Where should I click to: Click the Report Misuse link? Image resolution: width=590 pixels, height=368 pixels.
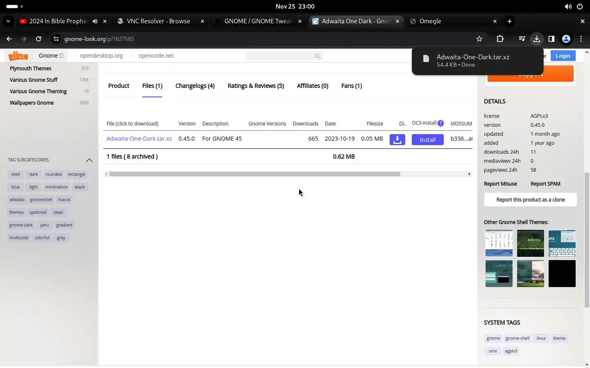(x=500, y=184)
